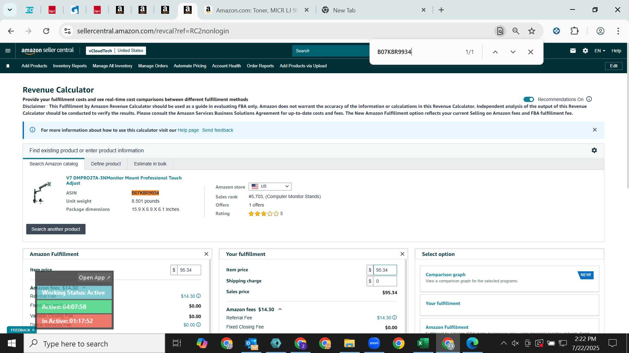Close the Your fulfillment panel
629x353 pixels.
[x=402, y=254]
